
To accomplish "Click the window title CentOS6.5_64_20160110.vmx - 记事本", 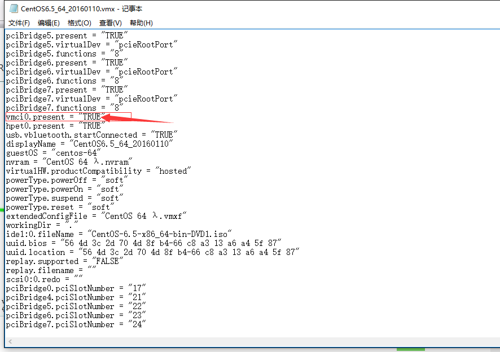I will coord(82,9).
